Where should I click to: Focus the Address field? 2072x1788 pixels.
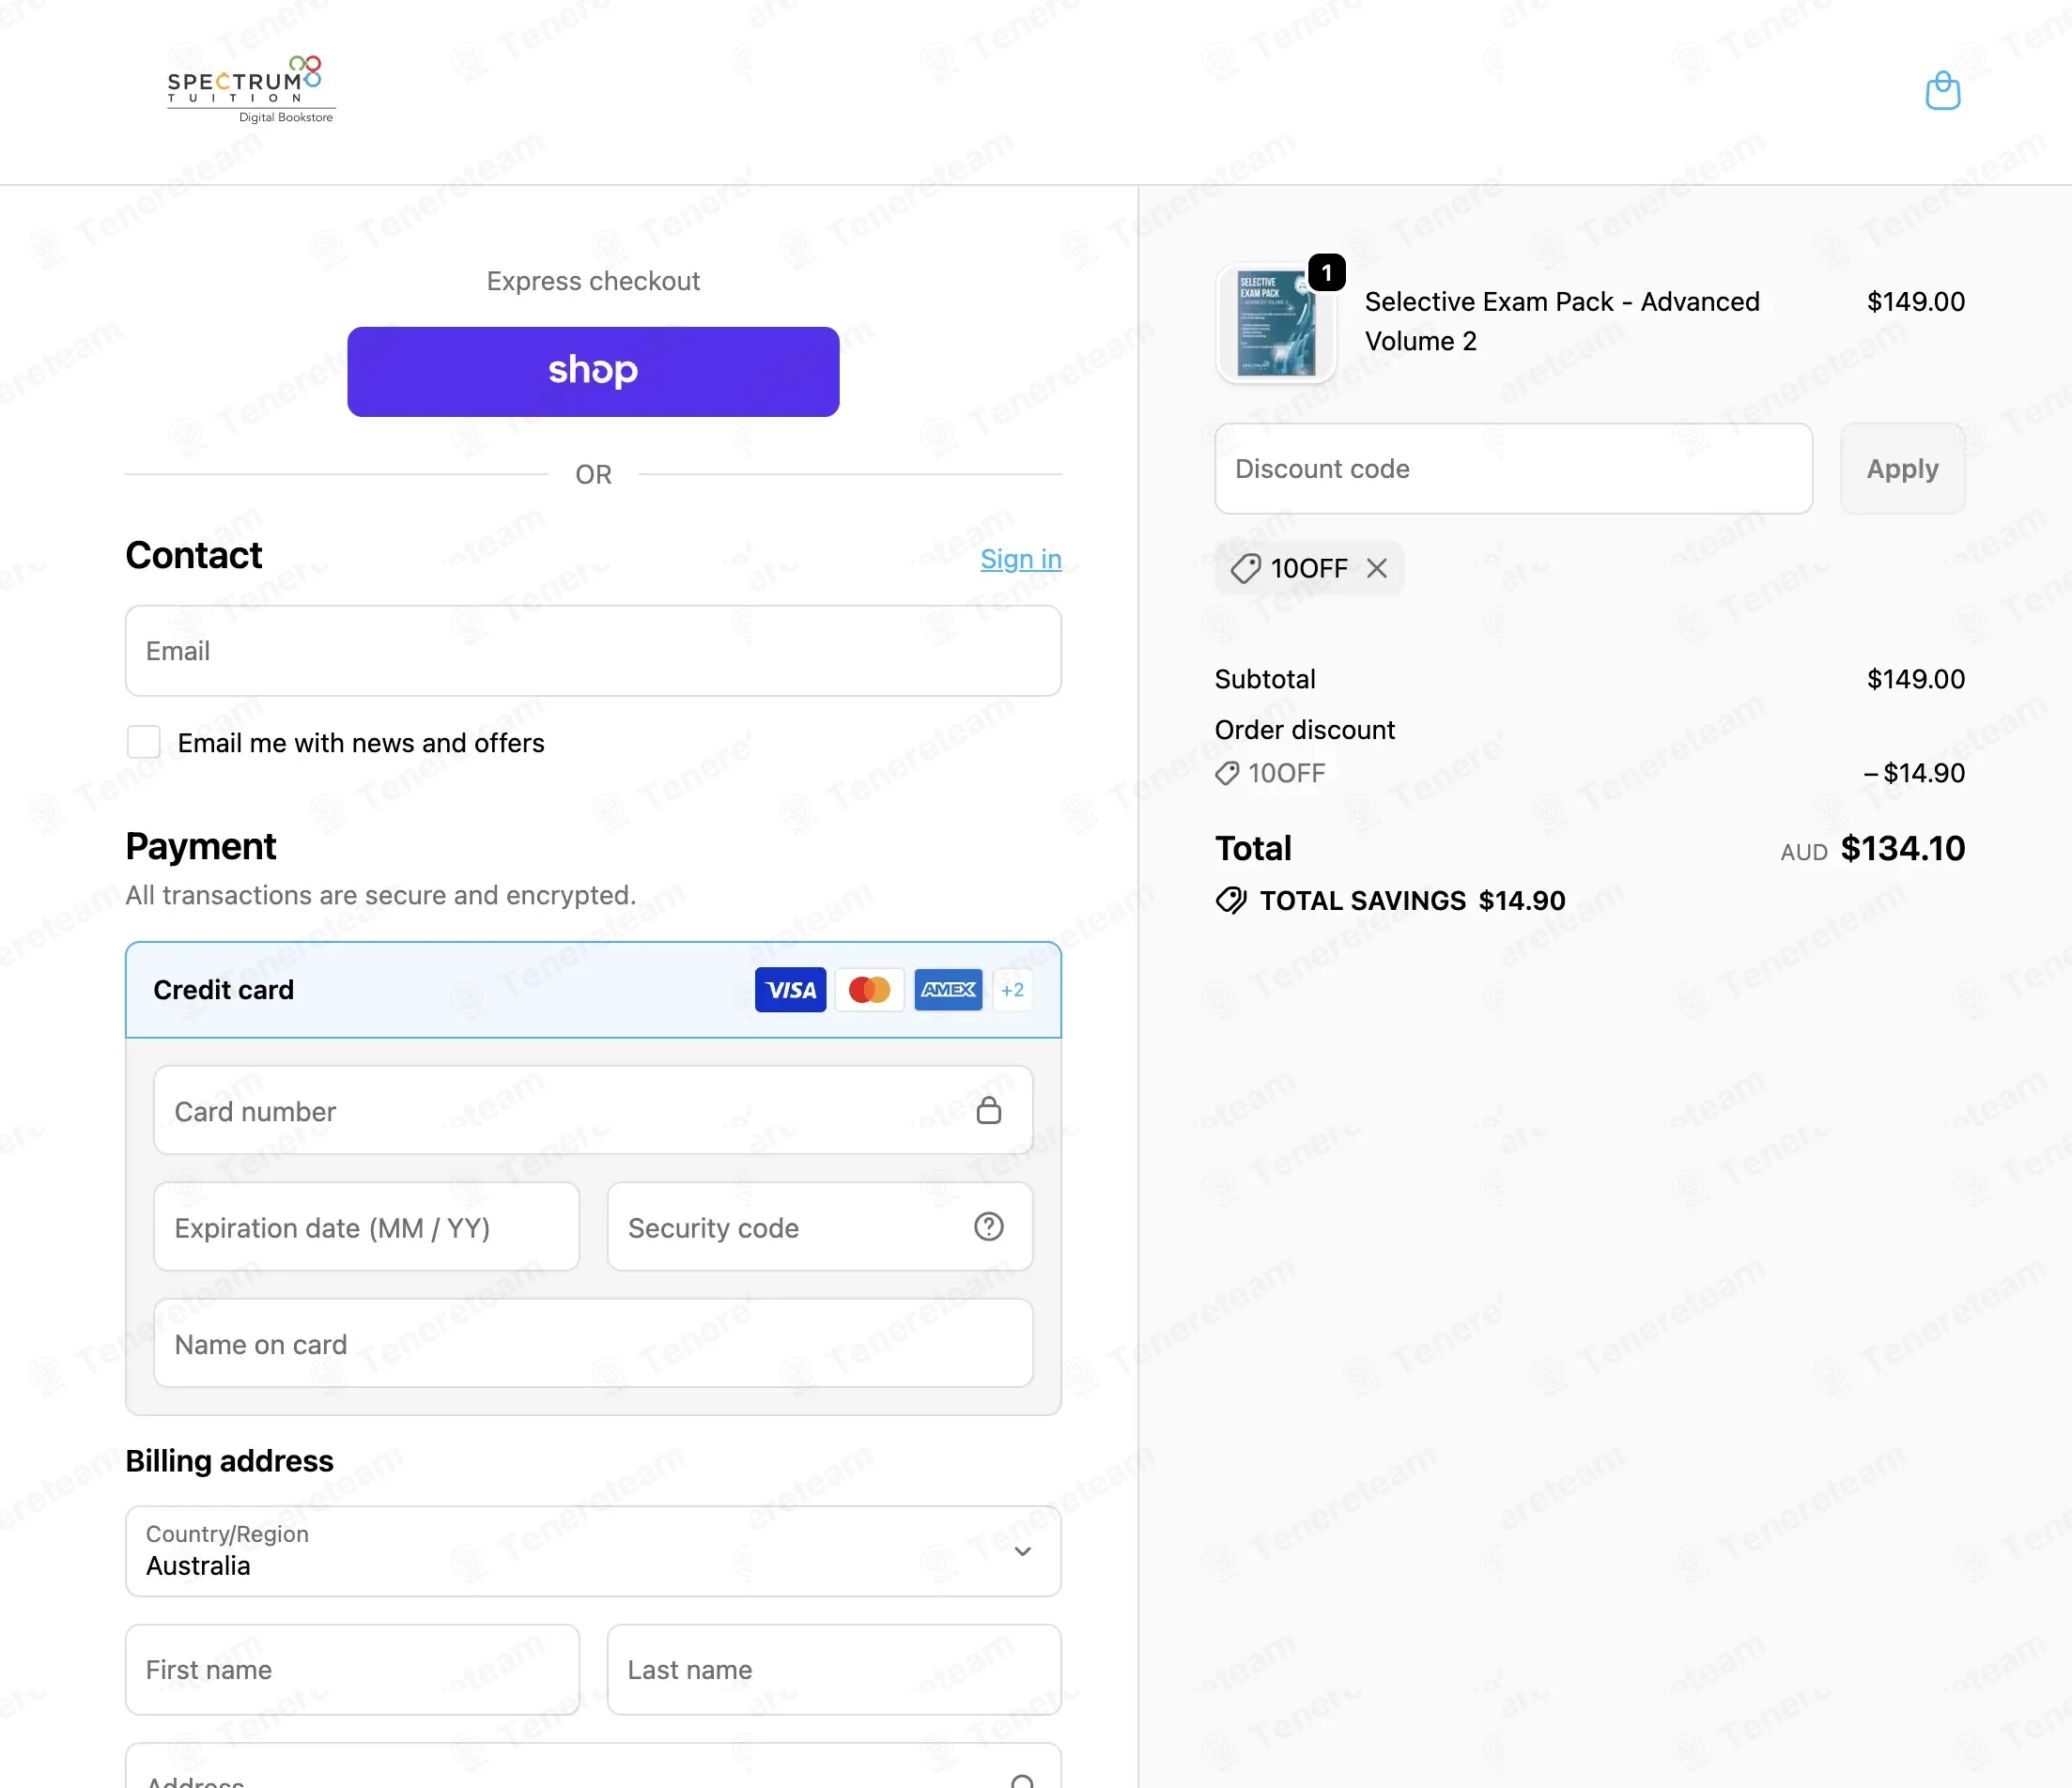[593, 1768]
